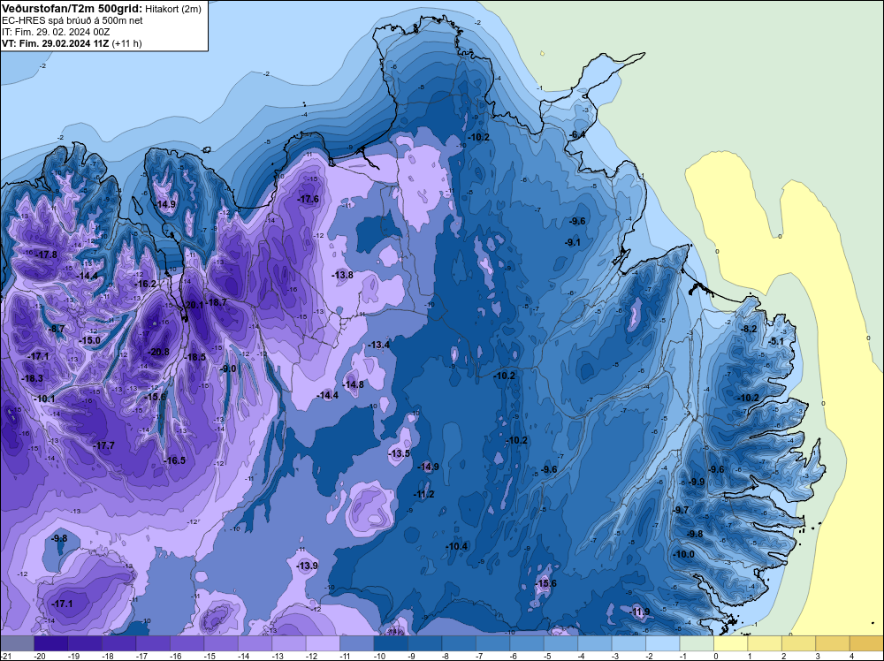Image resolution: width=884 pixels, height=661 pixels.
Task: Click the legend color swatch labeled -15
Action: [221, 643]
